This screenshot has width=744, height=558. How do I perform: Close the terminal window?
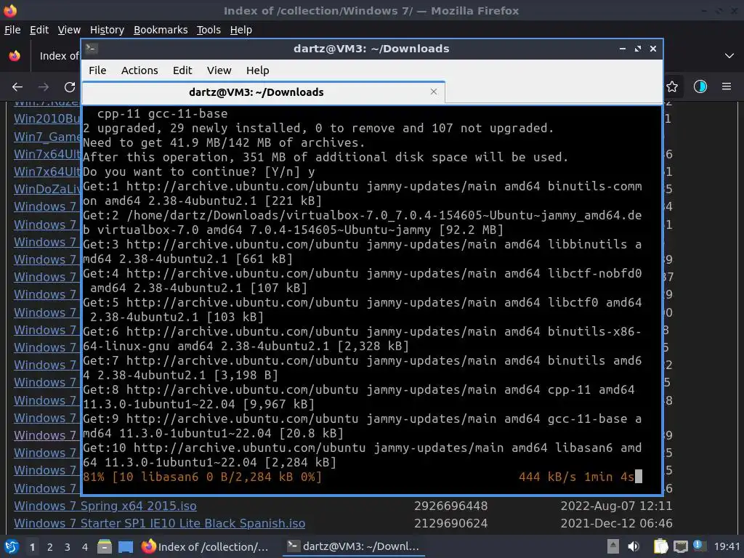click(x=653, y=49)
